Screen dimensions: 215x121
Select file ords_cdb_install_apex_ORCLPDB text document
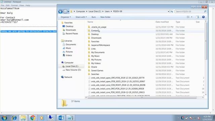(x=118, y=78)
